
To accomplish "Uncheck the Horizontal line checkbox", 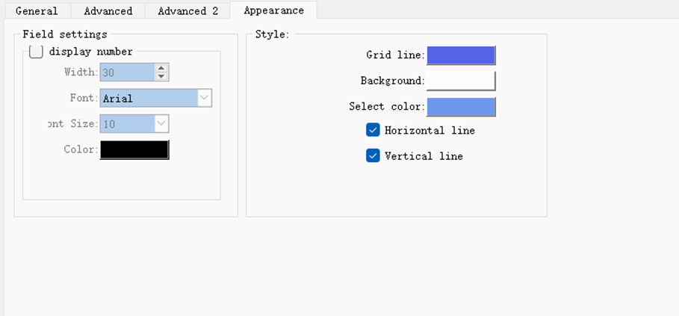I will click(x=373, y=130).
